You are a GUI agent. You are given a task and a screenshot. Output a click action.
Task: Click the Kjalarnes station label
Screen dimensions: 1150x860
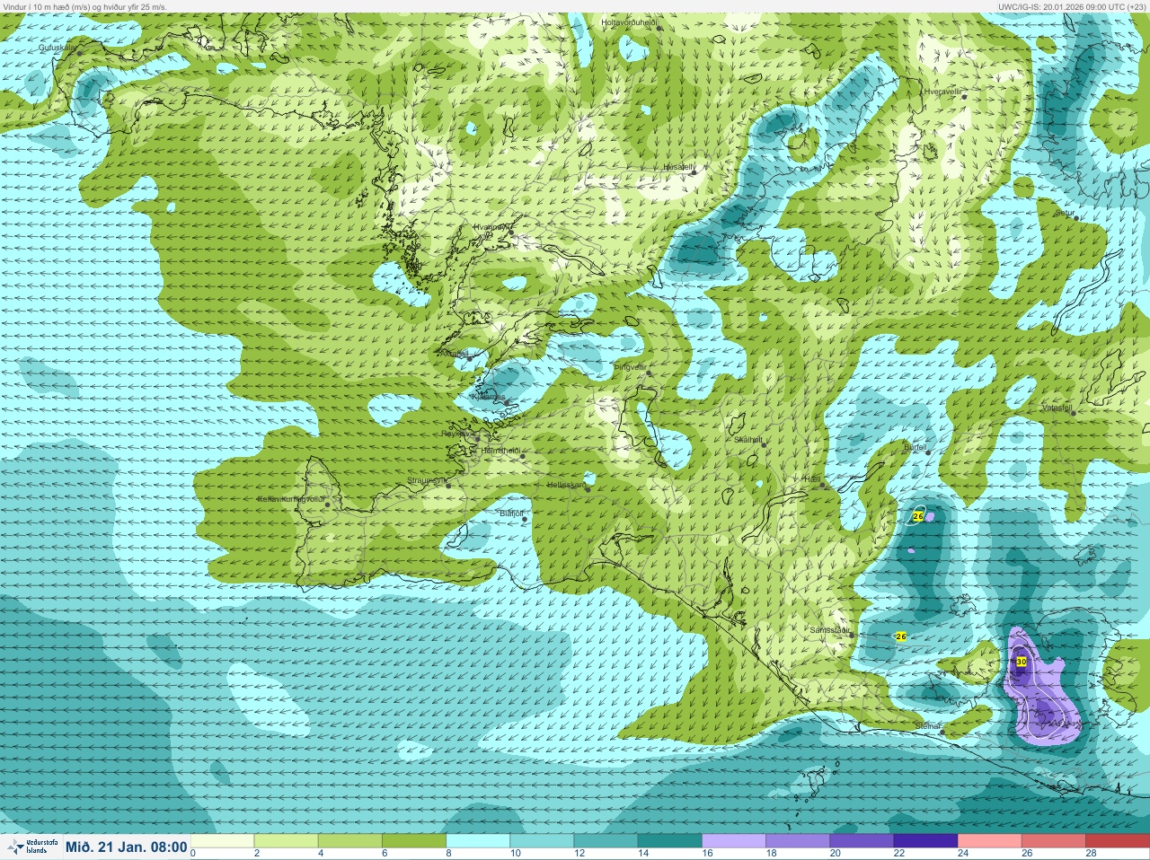tap(489, 396)
